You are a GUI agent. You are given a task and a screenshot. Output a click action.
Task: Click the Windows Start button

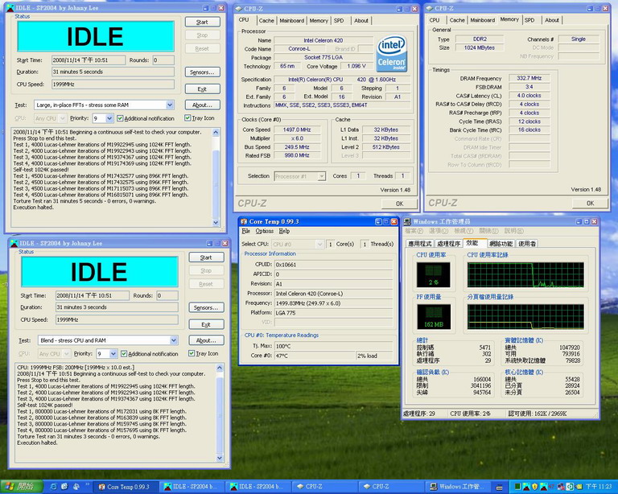coord(20,487)
